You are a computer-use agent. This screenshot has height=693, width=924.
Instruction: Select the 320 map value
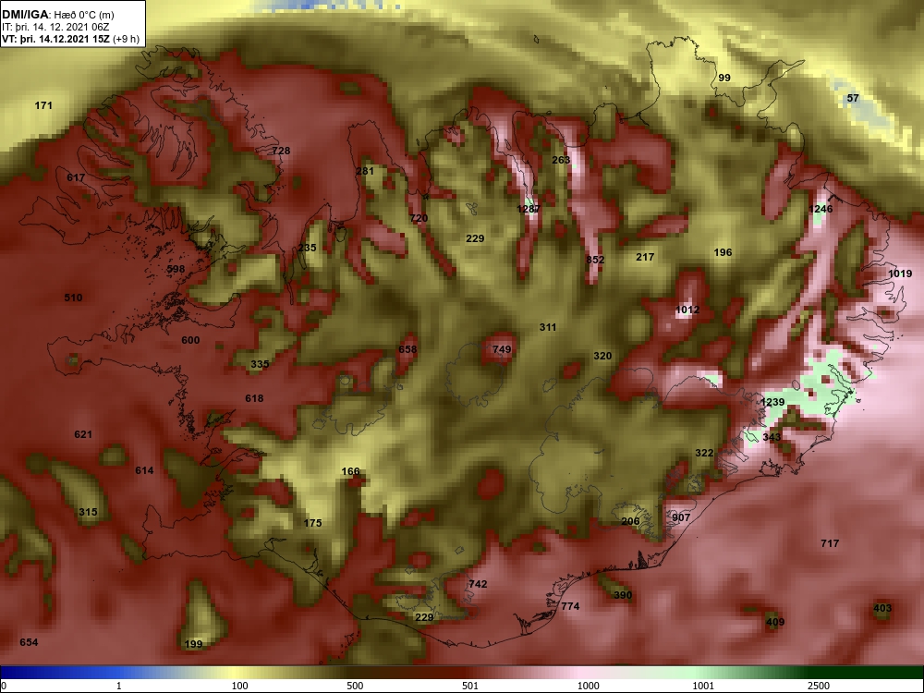point(602,356)
